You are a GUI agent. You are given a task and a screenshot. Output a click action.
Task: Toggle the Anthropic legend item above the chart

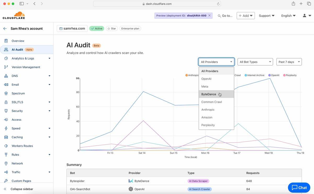(192, 75)
